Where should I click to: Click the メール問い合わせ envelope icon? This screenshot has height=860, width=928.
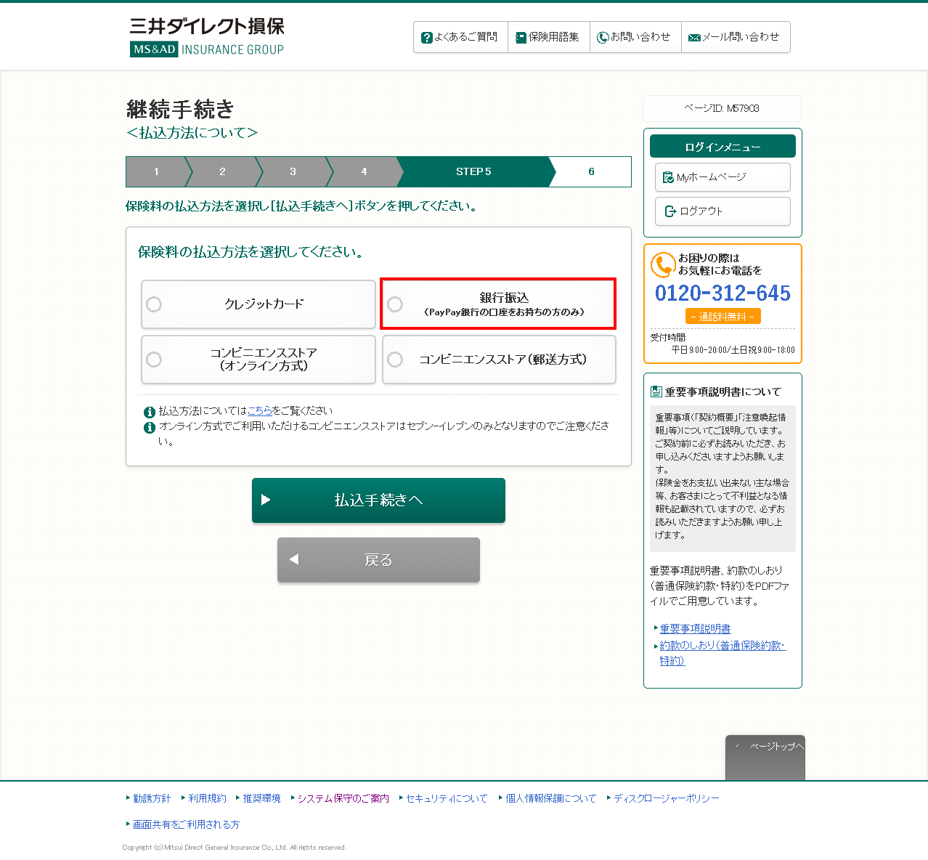coord(694,38)
